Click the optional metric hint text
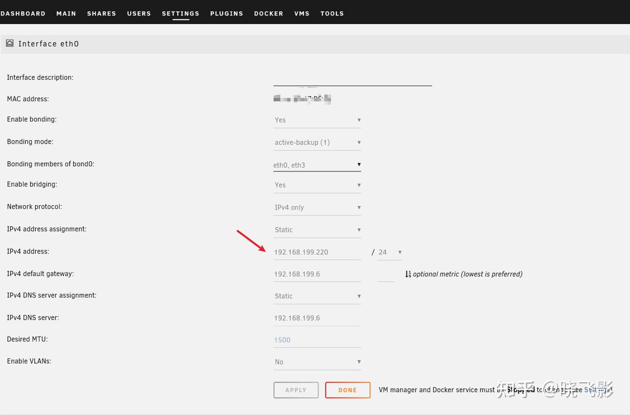Screen dimensions: 630x415 point(468,274)
